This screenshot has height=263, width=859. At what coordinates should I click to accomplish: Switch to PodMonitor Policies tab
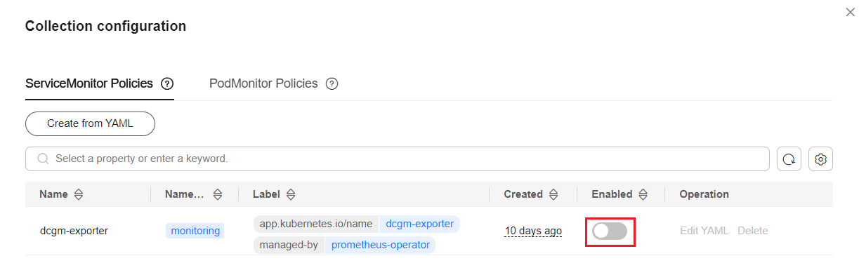(x=263, y=83)
